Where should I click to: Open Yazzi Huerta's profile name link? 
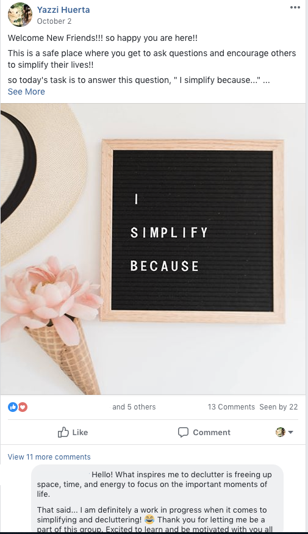pos(63,10)
